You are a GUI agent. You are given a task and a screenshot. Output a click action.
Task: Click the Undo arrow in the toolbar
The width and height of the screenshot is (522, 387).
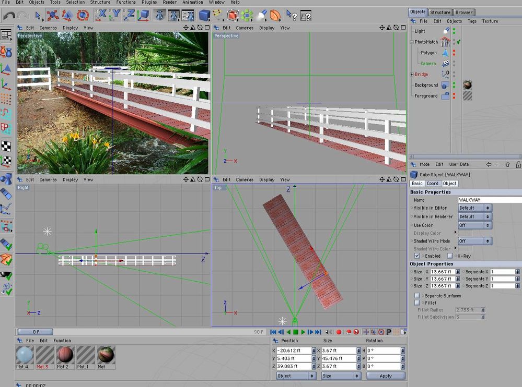pos(9,16)
